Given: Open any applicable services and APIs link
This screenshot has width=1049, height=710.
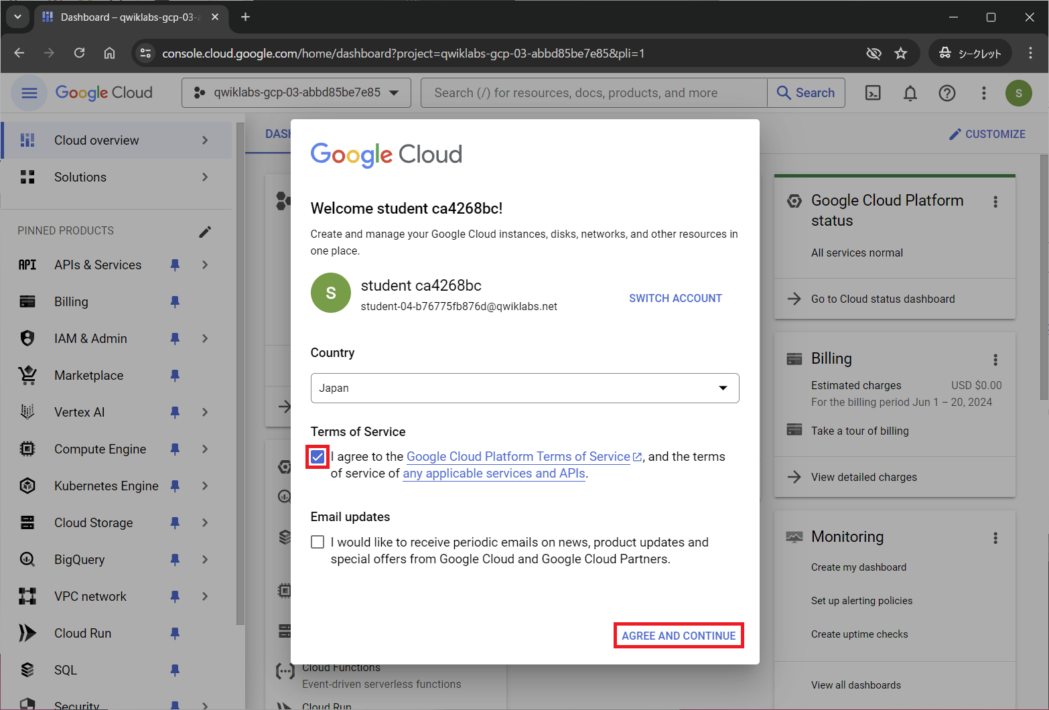Looking at the screenshot, I should pyautogui.click(x=494, y=474).
